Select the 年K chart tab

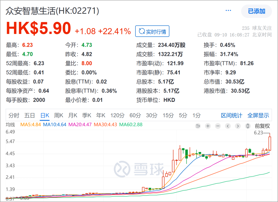tap(101, 115)
